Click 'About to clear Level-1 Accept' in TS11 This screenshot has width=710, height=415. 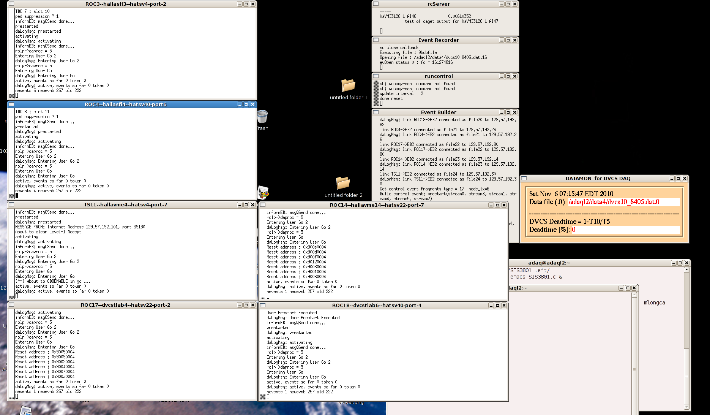[48, 232]
